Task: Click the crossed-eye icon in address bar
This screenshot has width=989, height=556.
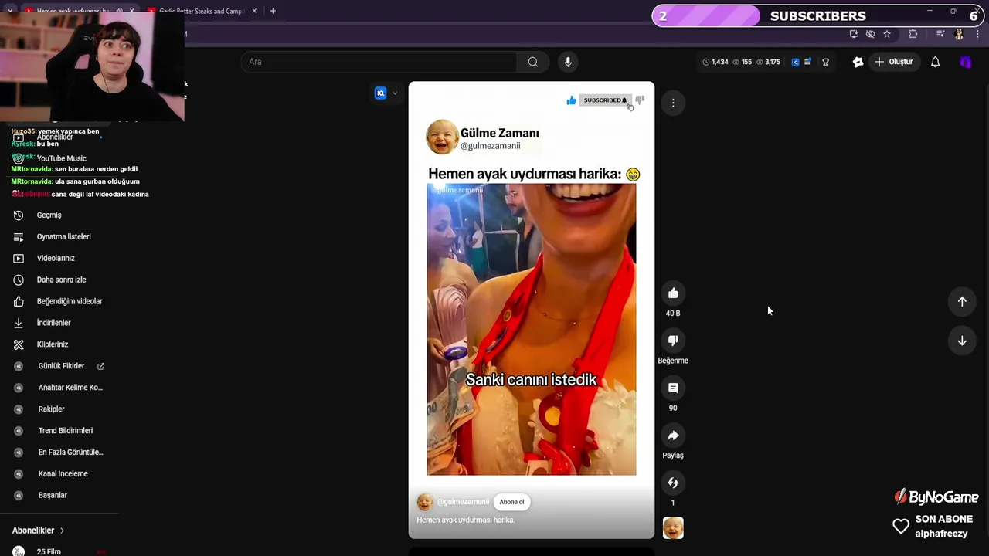Action: click(x=871, y=34)
